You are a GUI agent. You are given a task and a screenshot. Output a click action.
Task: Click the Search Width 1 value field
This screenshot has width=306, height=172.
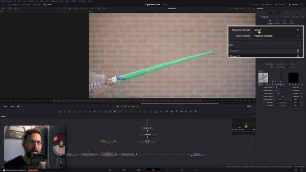296,94
